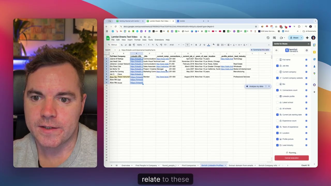The height and width of the screenshot is (186, 331).
Task: Open the all sheets list icon
Action: coord(117,165)
